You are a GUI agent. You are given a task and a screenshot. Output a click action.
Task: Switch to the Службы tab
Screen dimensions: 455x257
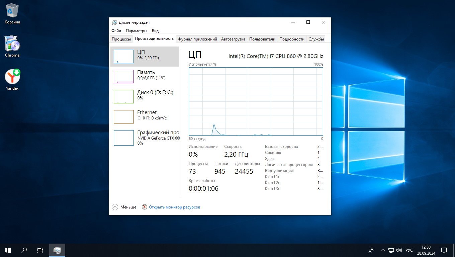click(x=316, y=39)
